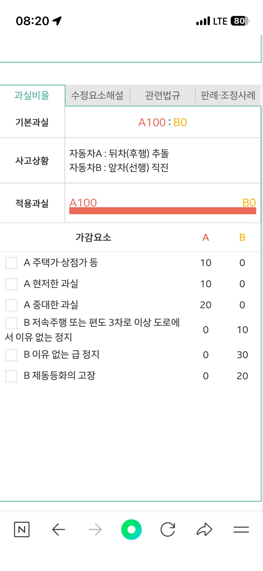
Task: Tap the red 적용과실 ratio bar
Action: [x=162, y=211]
